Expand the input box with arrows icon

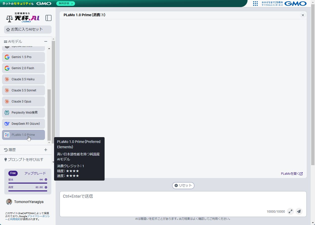[290, 211]
